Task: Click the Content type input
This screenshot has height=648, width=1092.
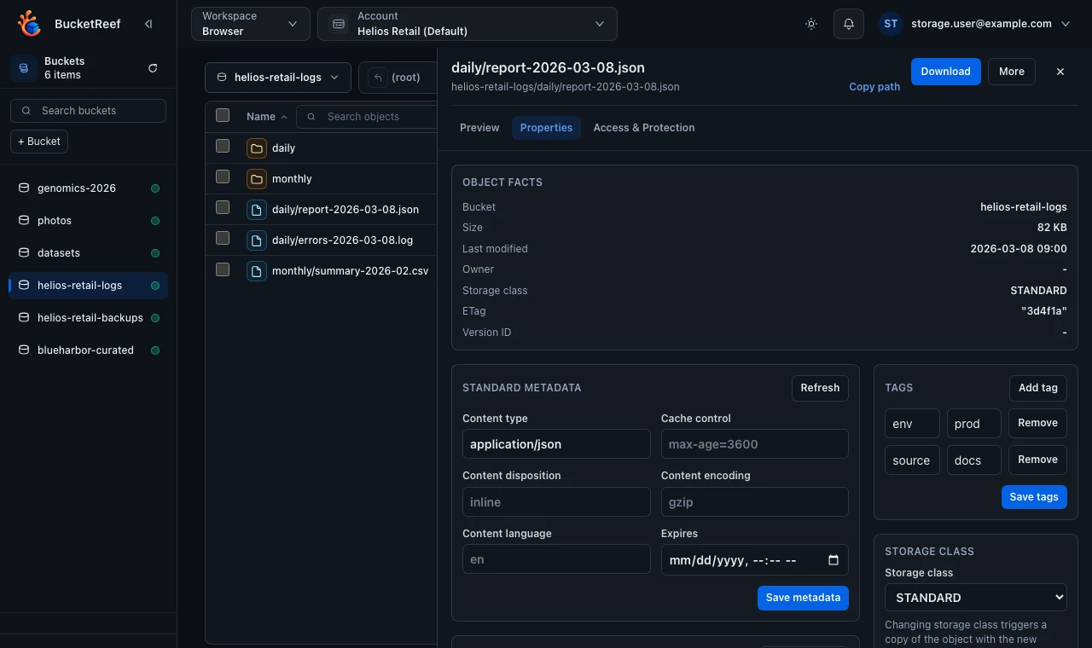Action: 556,444
